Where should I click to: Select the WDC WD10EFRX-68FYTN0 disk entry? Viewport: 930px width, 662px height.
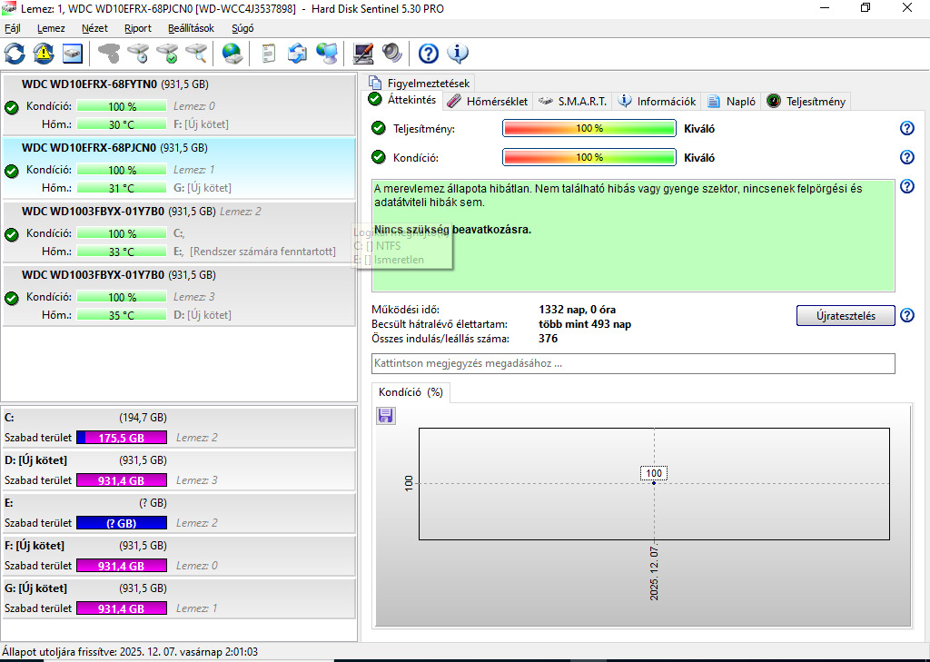click(179, 105)
